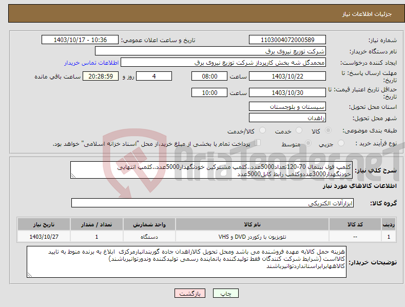Click the item name تلویزیون با رکوردر DVD و VHS
This screenshot has height=307, width=405.
pos(252,237)
